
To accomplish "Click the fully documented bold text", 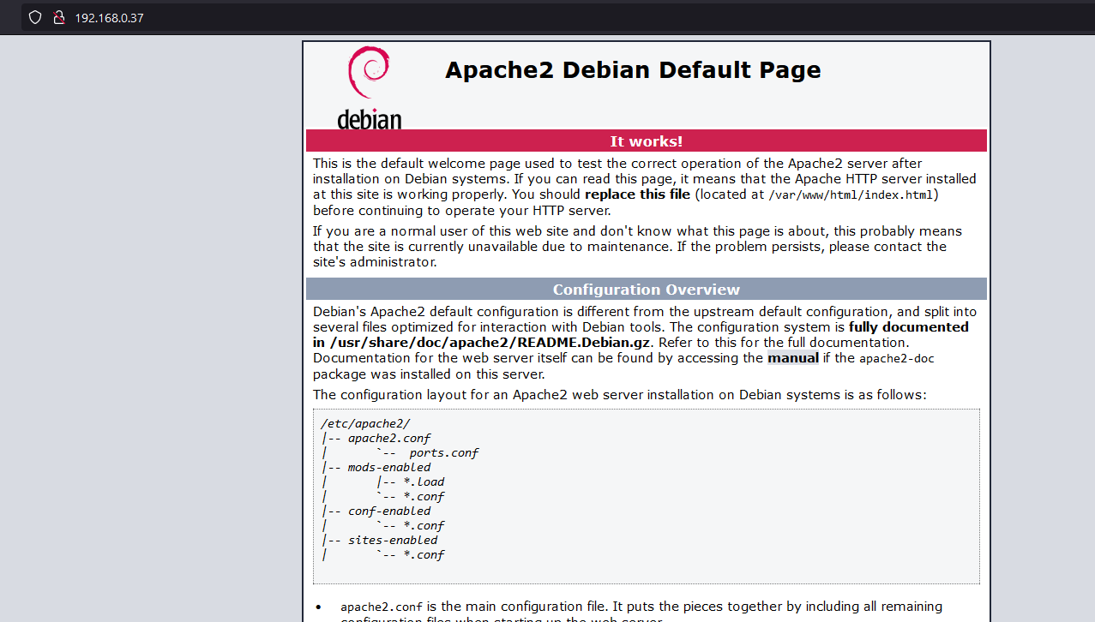I will pos(909,327).
